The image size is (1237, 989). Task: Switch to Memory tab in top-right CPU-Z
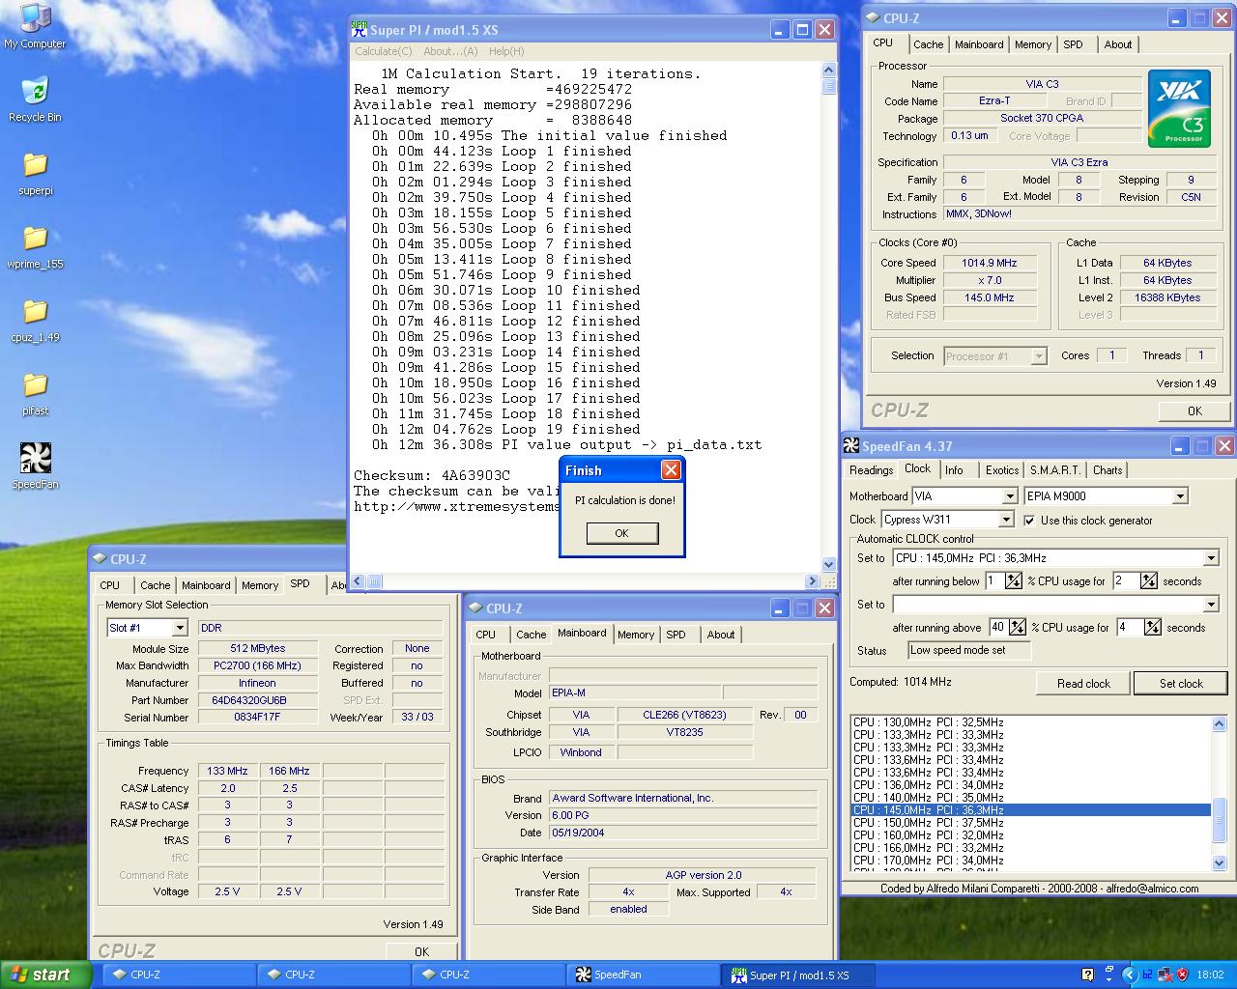[x=1033, y=44]
